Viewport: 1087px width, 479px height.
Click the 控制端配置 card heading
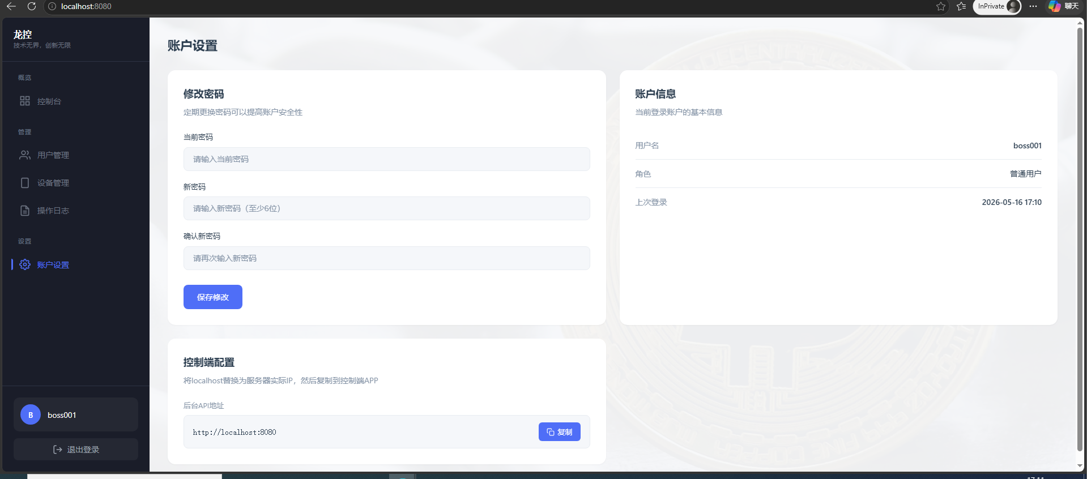tap(209, 362)
